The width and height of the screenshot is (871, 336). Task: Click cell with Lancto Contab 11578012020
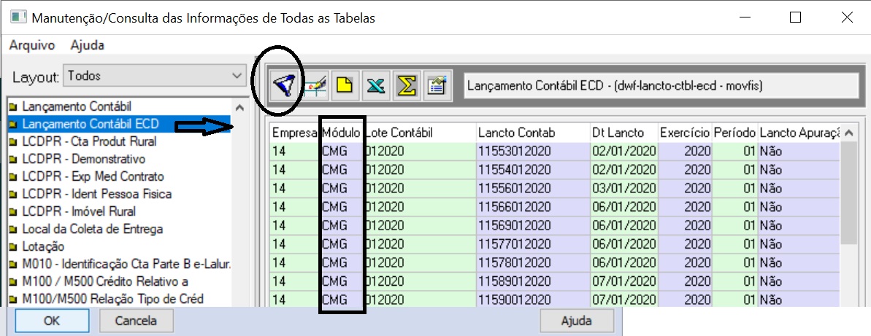pyautogui.click(x=533, y=263)
